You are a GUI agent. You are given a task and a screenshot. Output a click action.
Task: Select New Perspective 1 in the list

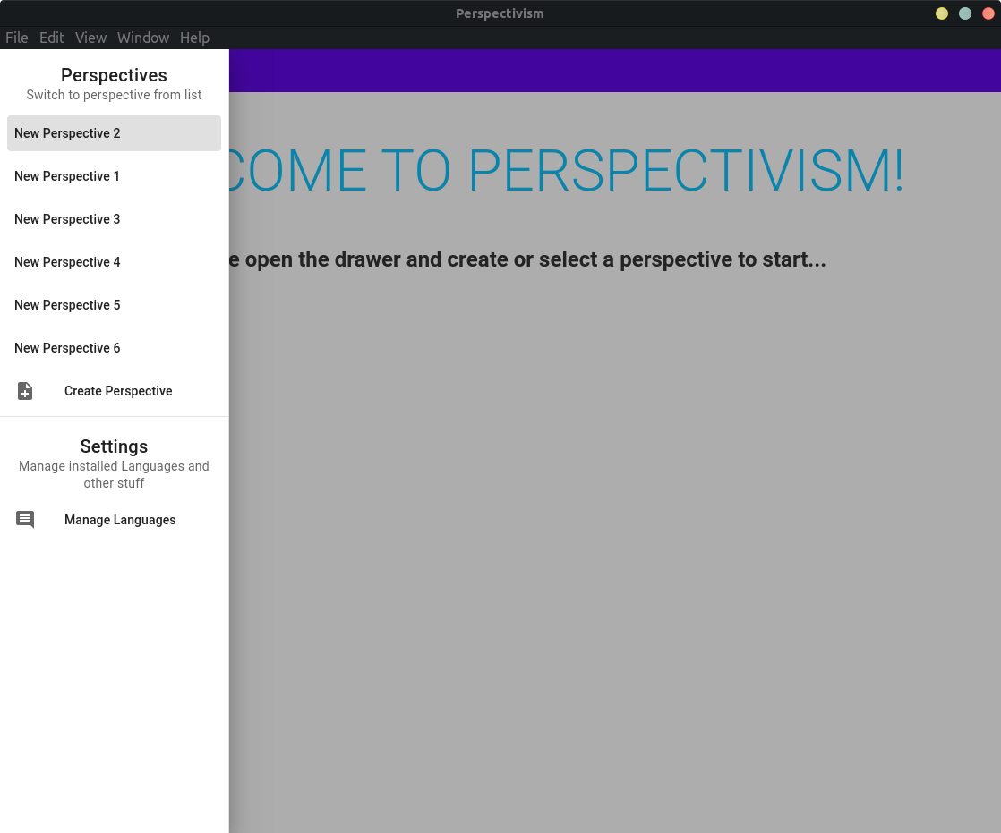115,176
